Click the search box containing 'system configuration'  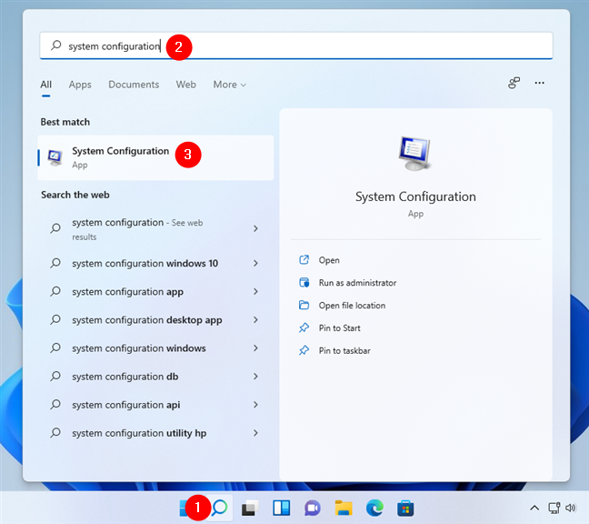[x=296, y=45]
